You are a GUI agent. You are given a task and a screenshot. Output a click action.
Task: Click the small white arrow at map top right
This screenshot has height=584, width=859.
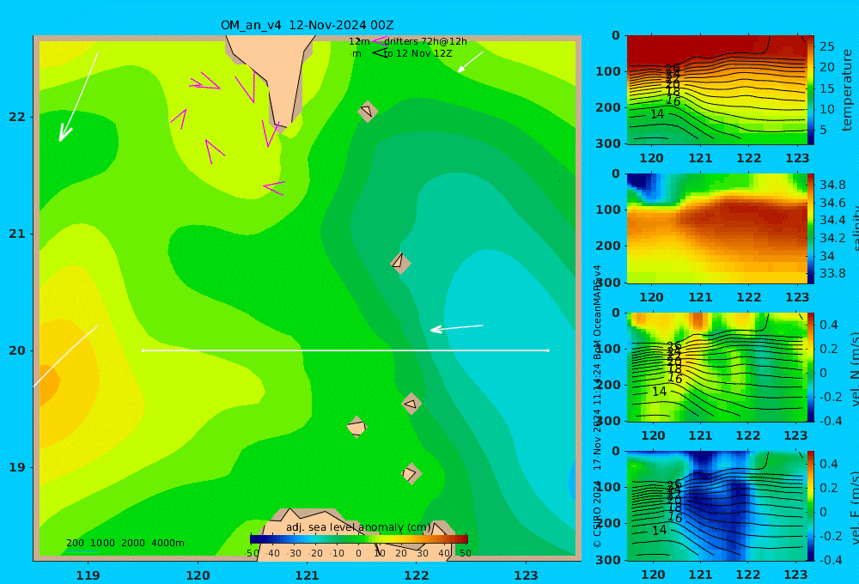point(470,62)
